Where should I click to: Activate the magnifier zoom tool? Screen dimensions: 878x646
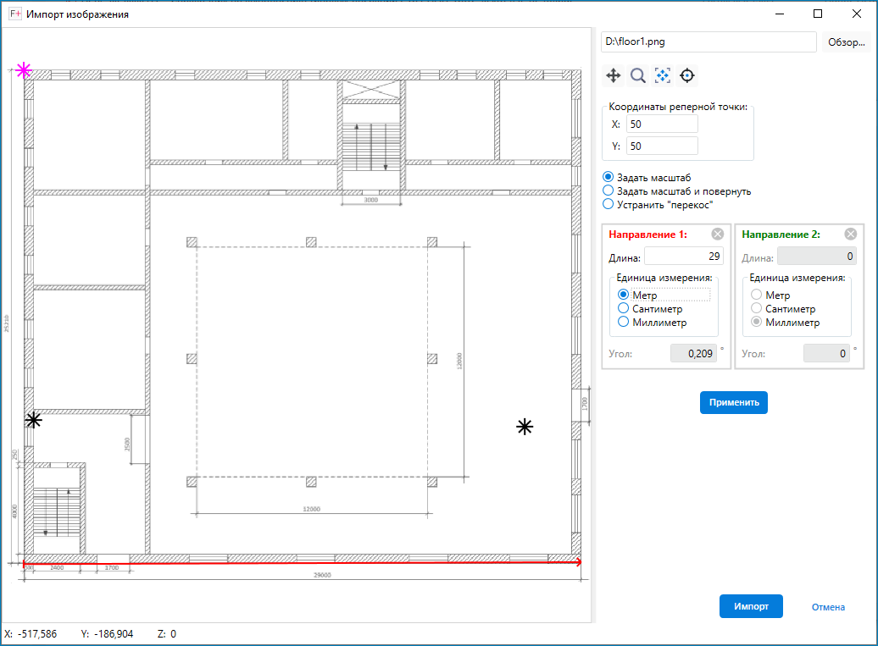point(638,75)
